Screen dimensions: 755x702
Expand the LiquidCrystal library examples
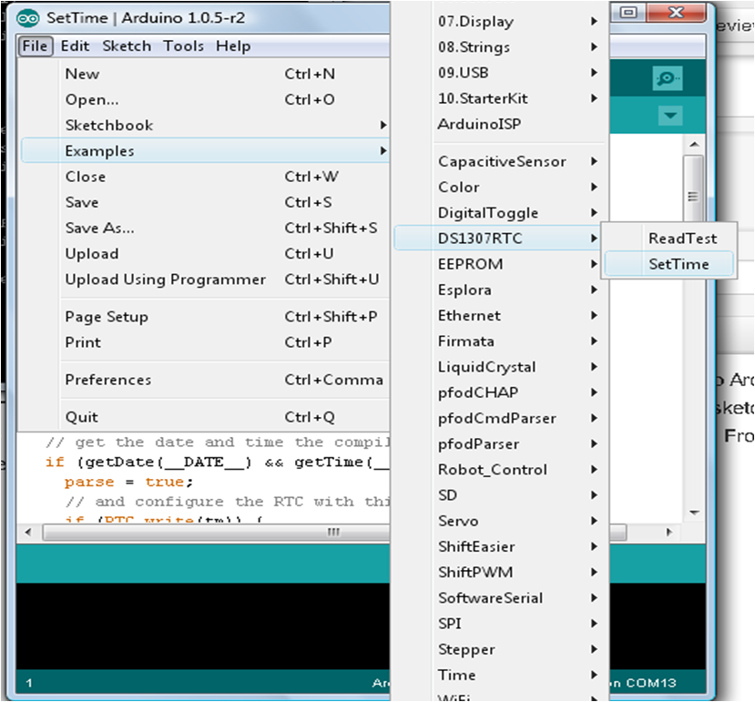499,367
